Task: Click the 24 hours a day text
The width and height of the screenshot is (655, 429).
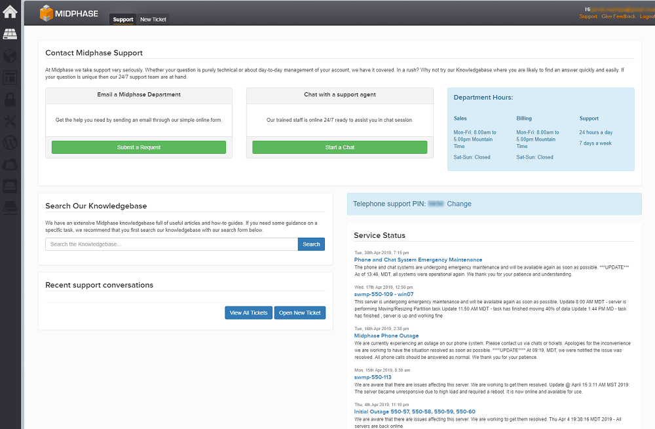Action: click(595, 132)
